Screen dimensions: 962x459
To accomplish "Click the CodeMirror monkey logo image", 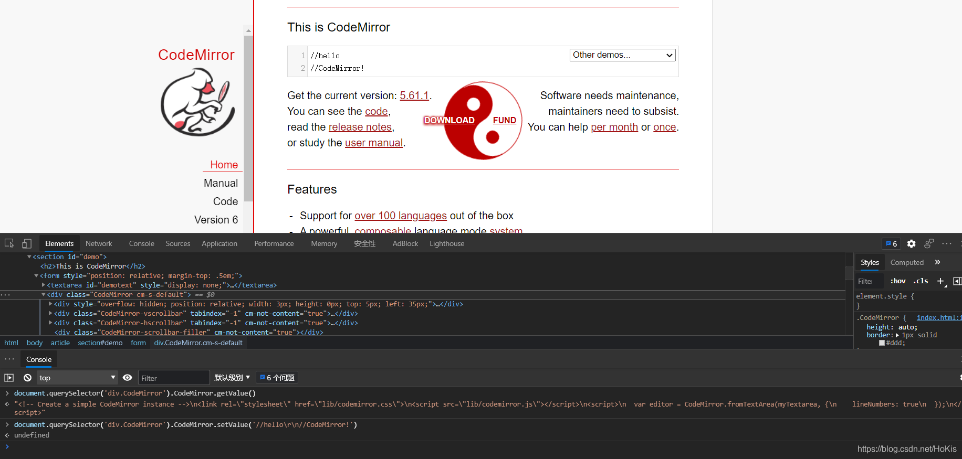I will tap(197, 102).
